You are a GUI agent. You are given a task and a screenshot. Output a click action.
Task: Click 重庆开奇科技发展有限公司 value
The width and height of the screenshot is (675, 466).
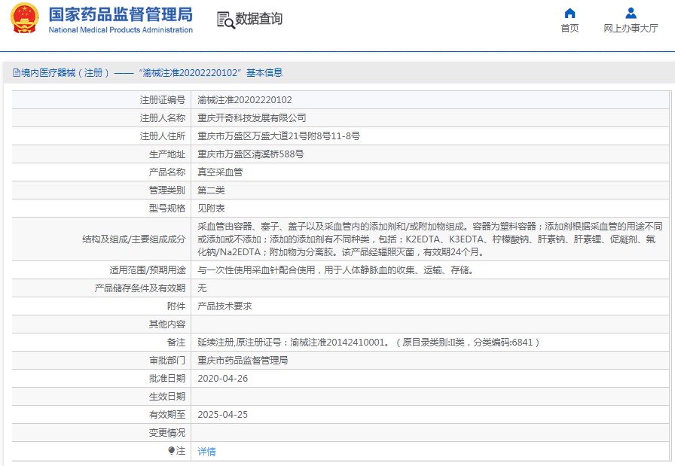(x=252, y=118)
